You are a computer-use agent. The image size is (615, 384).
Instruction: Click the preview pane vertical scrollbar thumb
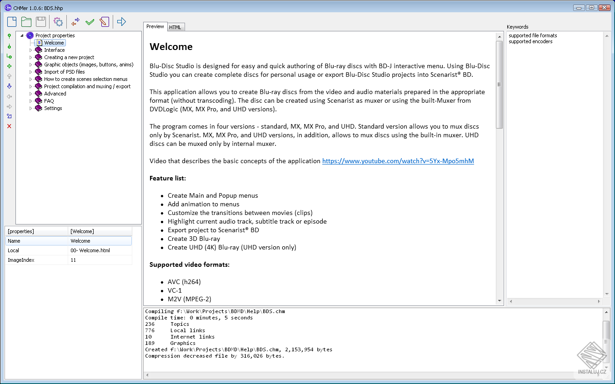point(500,85)
